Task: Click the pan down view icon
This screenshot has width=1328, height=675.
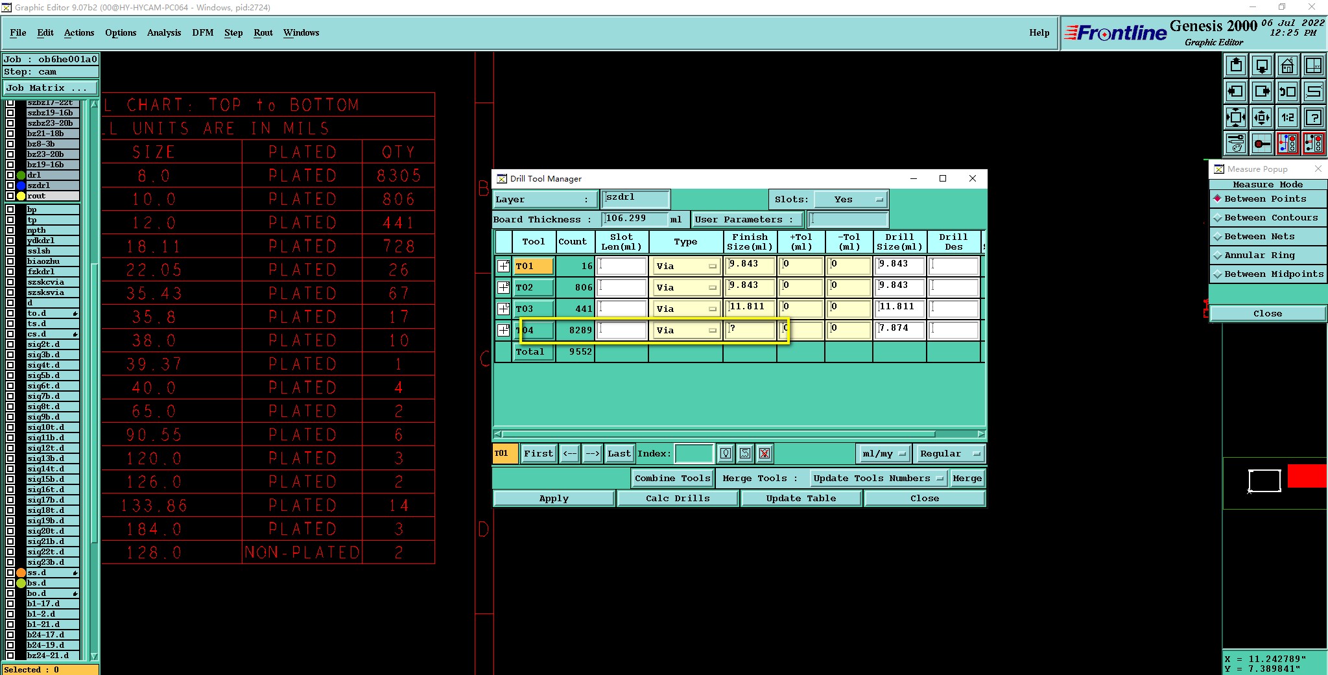Action: tap(1262, 65)
